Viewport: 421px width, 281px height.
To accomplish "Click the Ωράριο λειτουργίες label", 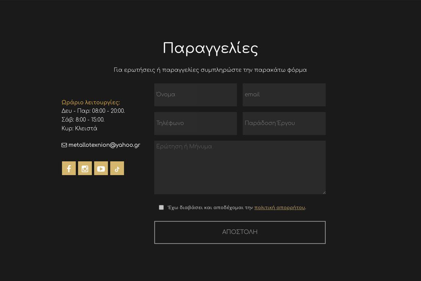I will coord(91,102).
